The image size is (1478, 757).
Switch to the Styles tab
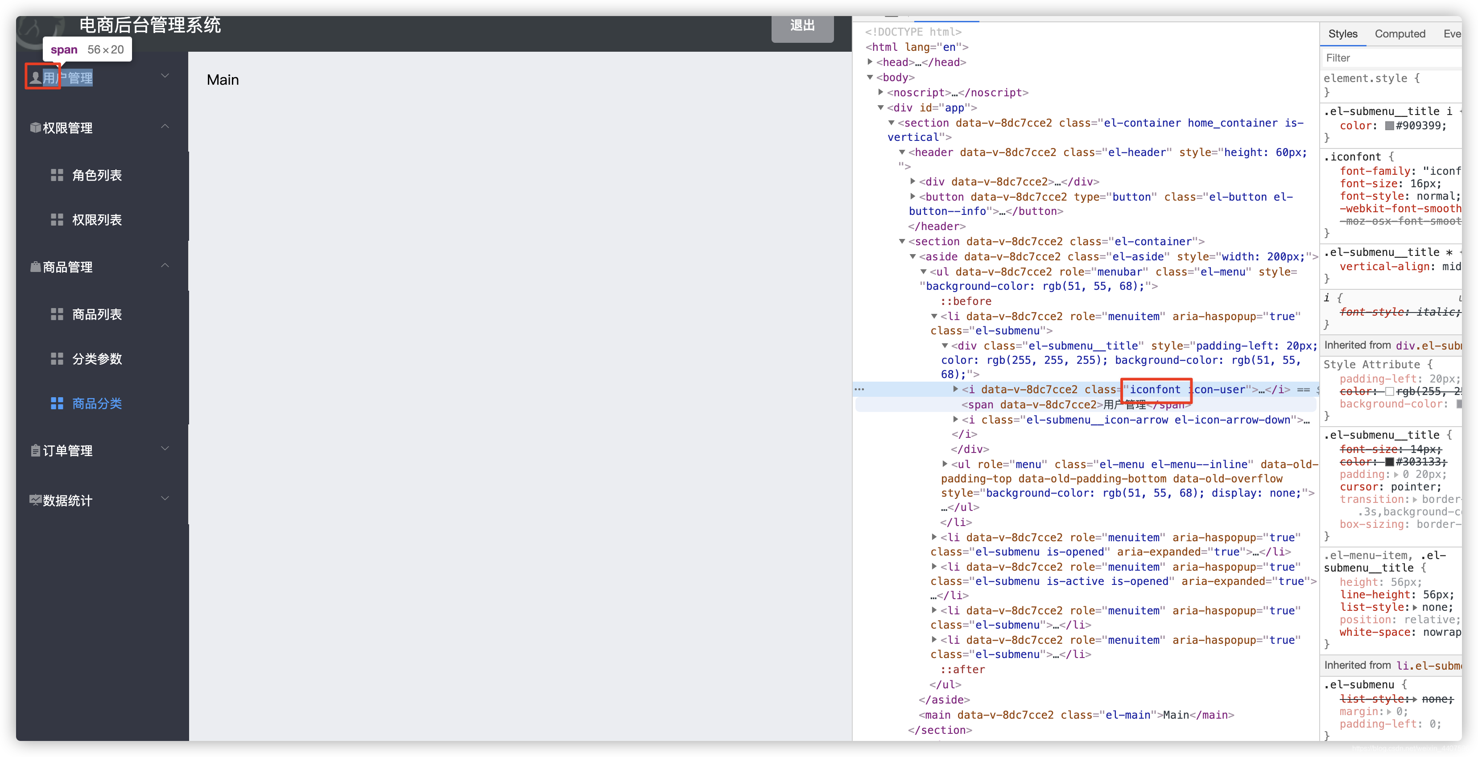(x=1345, y=34)
